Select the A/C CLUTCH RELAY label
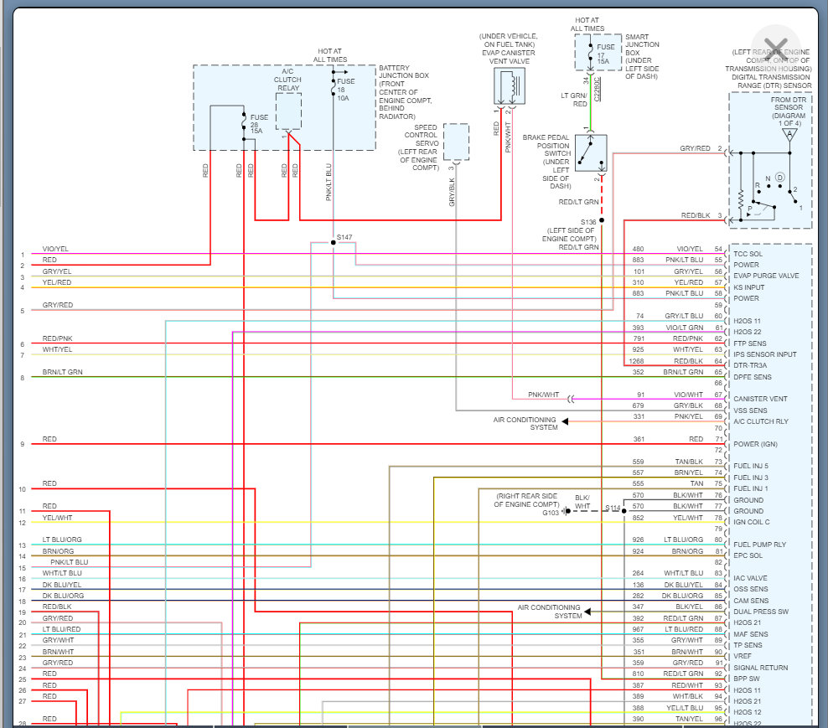The width and height of the screenshot is (828, 728). 287,80
